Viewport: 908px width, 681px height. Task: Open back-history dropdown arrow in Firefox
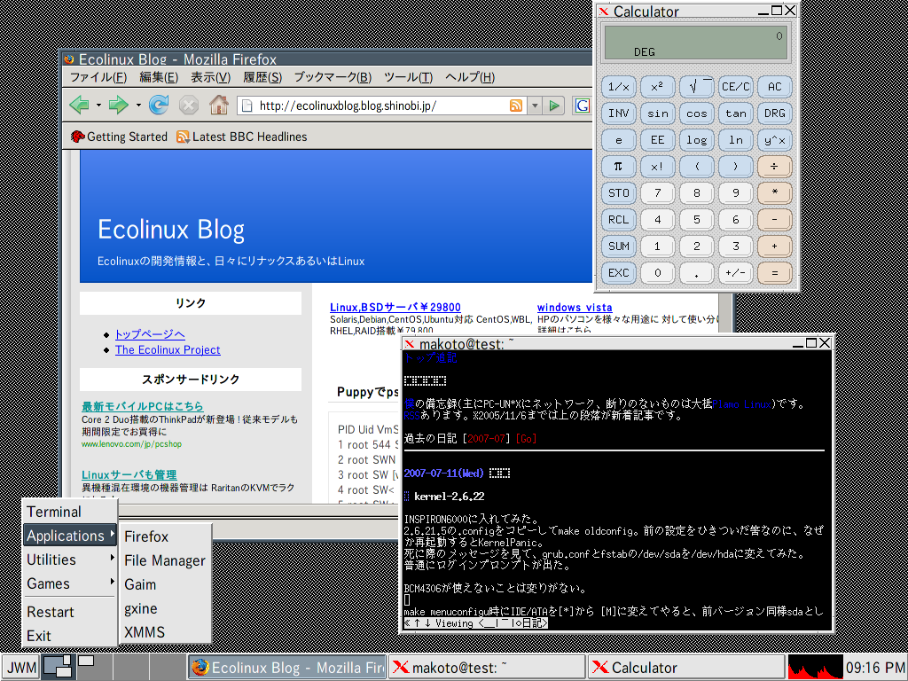point(98,106)
